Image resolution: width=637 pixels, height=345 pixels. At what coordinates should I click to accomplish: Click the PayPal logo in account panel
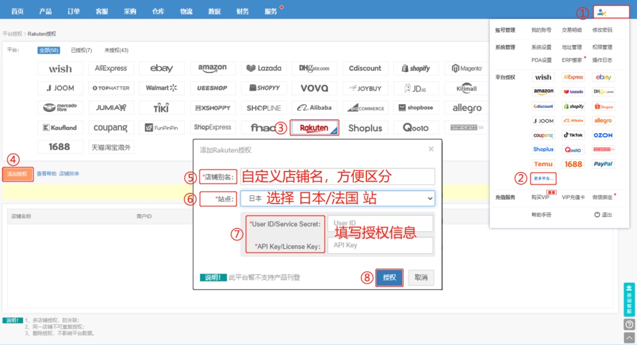click(603, 164)
